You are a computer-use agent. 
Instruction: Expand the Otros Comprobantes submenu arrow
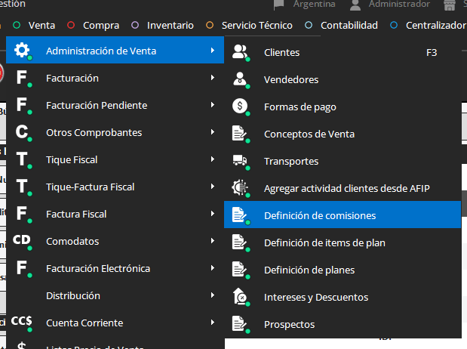pos(214,132)
